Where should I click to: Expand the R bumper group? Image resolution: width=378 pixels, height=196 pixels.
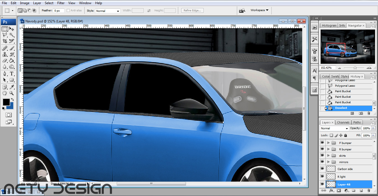coord(328,149)
